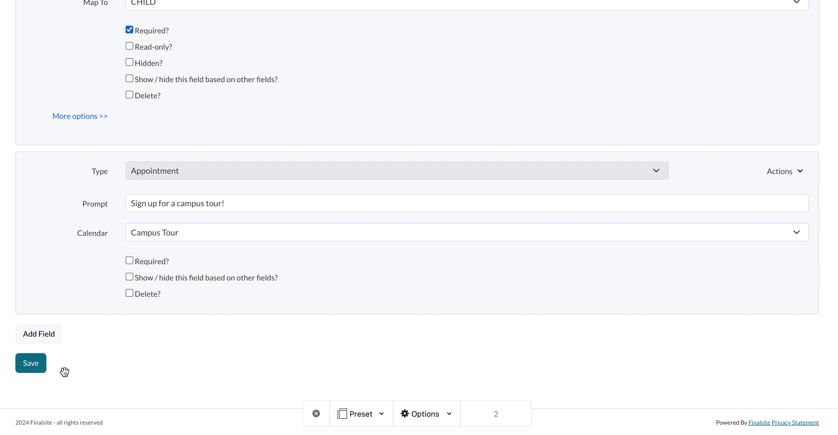The height and width of the screenshot is (435, 838).
Task: Click the Options gear icon
Action: (405, 413)
